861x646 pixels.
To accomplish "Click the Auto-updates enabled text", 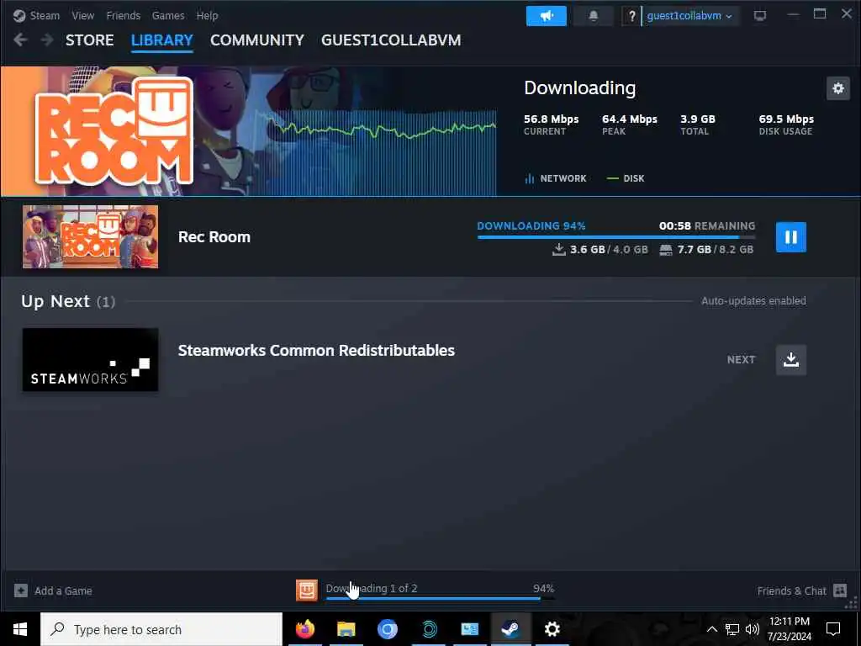I will pyautogui.click(x=753, y=301).
